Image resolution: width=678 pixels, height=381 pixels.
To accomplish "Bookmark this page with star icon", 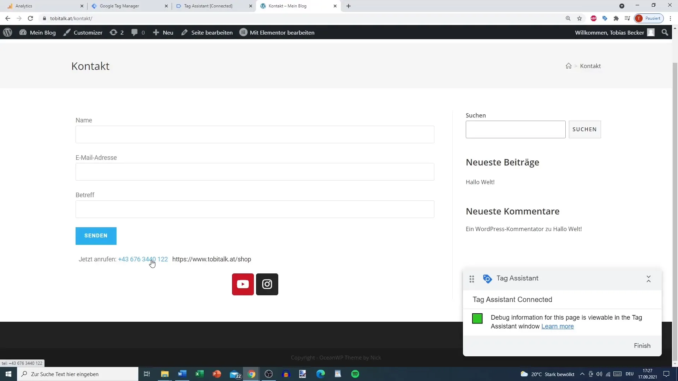I will pos(579,18).
